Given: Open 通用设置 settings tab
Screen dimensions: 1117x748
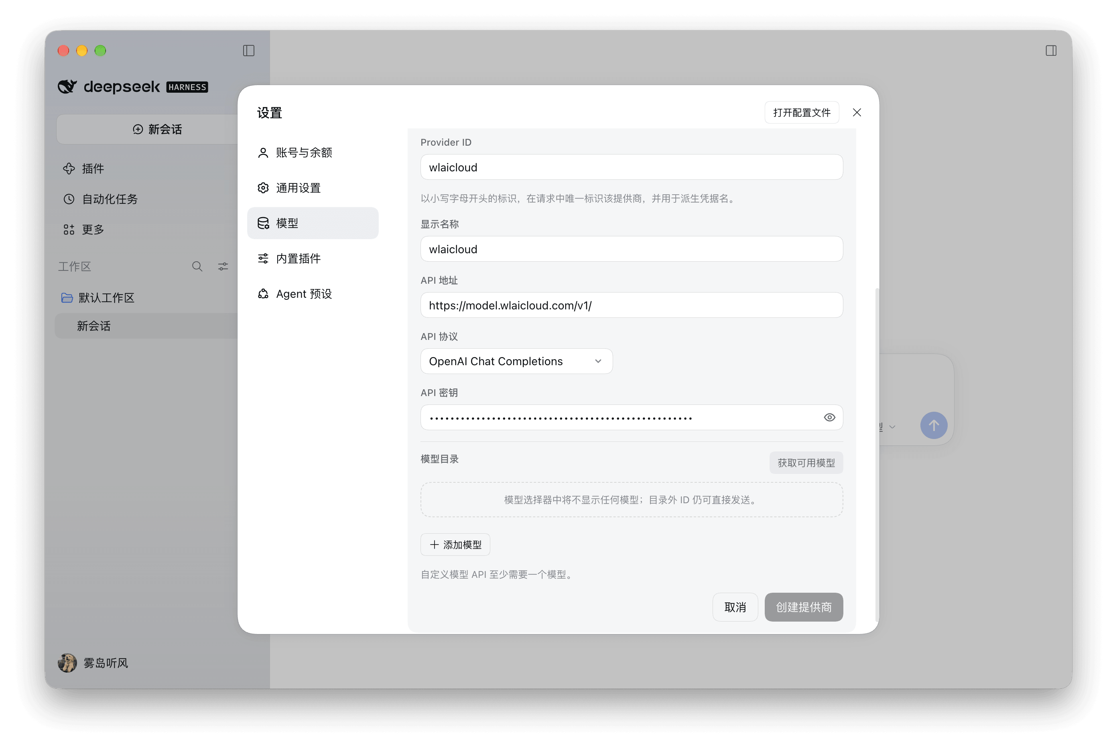Looking at the screenshot, I should [313, 188].
